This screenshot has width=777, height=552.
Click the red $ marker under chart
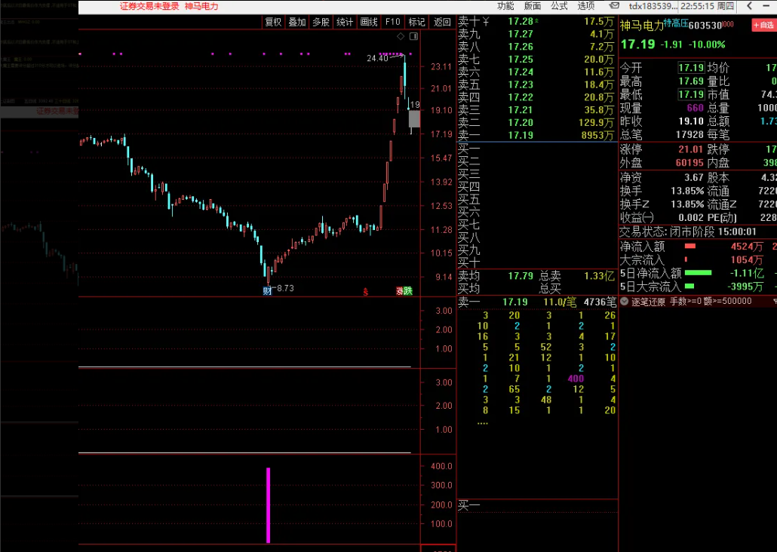click(x=366, y=291)
